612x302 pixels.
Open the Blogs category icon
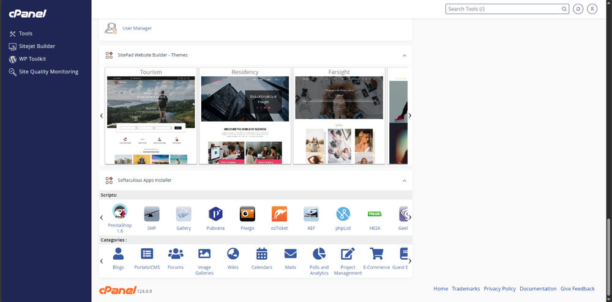click(x=118, y=254)
